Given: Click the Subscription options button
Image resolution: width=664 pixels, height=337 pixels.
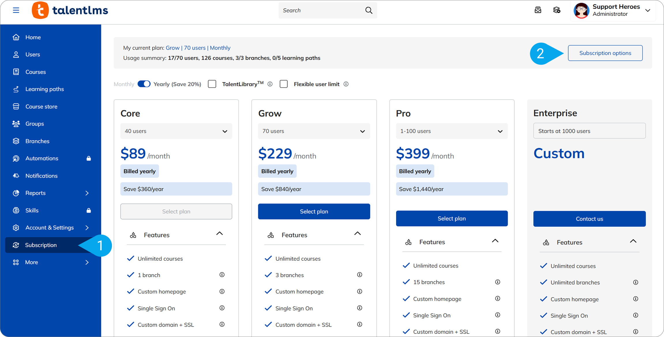Looking at the screenshot, I should click(605, 53).
